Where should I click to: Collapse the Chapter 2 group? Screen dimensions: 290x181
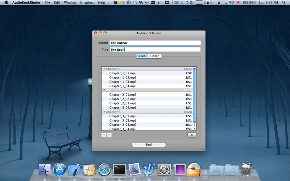tap(104, 90)
